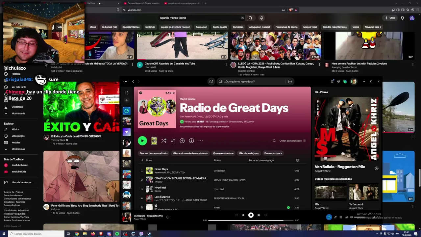
Task: Select the Más vibras de j-pop chip
Action: (249, 153)
